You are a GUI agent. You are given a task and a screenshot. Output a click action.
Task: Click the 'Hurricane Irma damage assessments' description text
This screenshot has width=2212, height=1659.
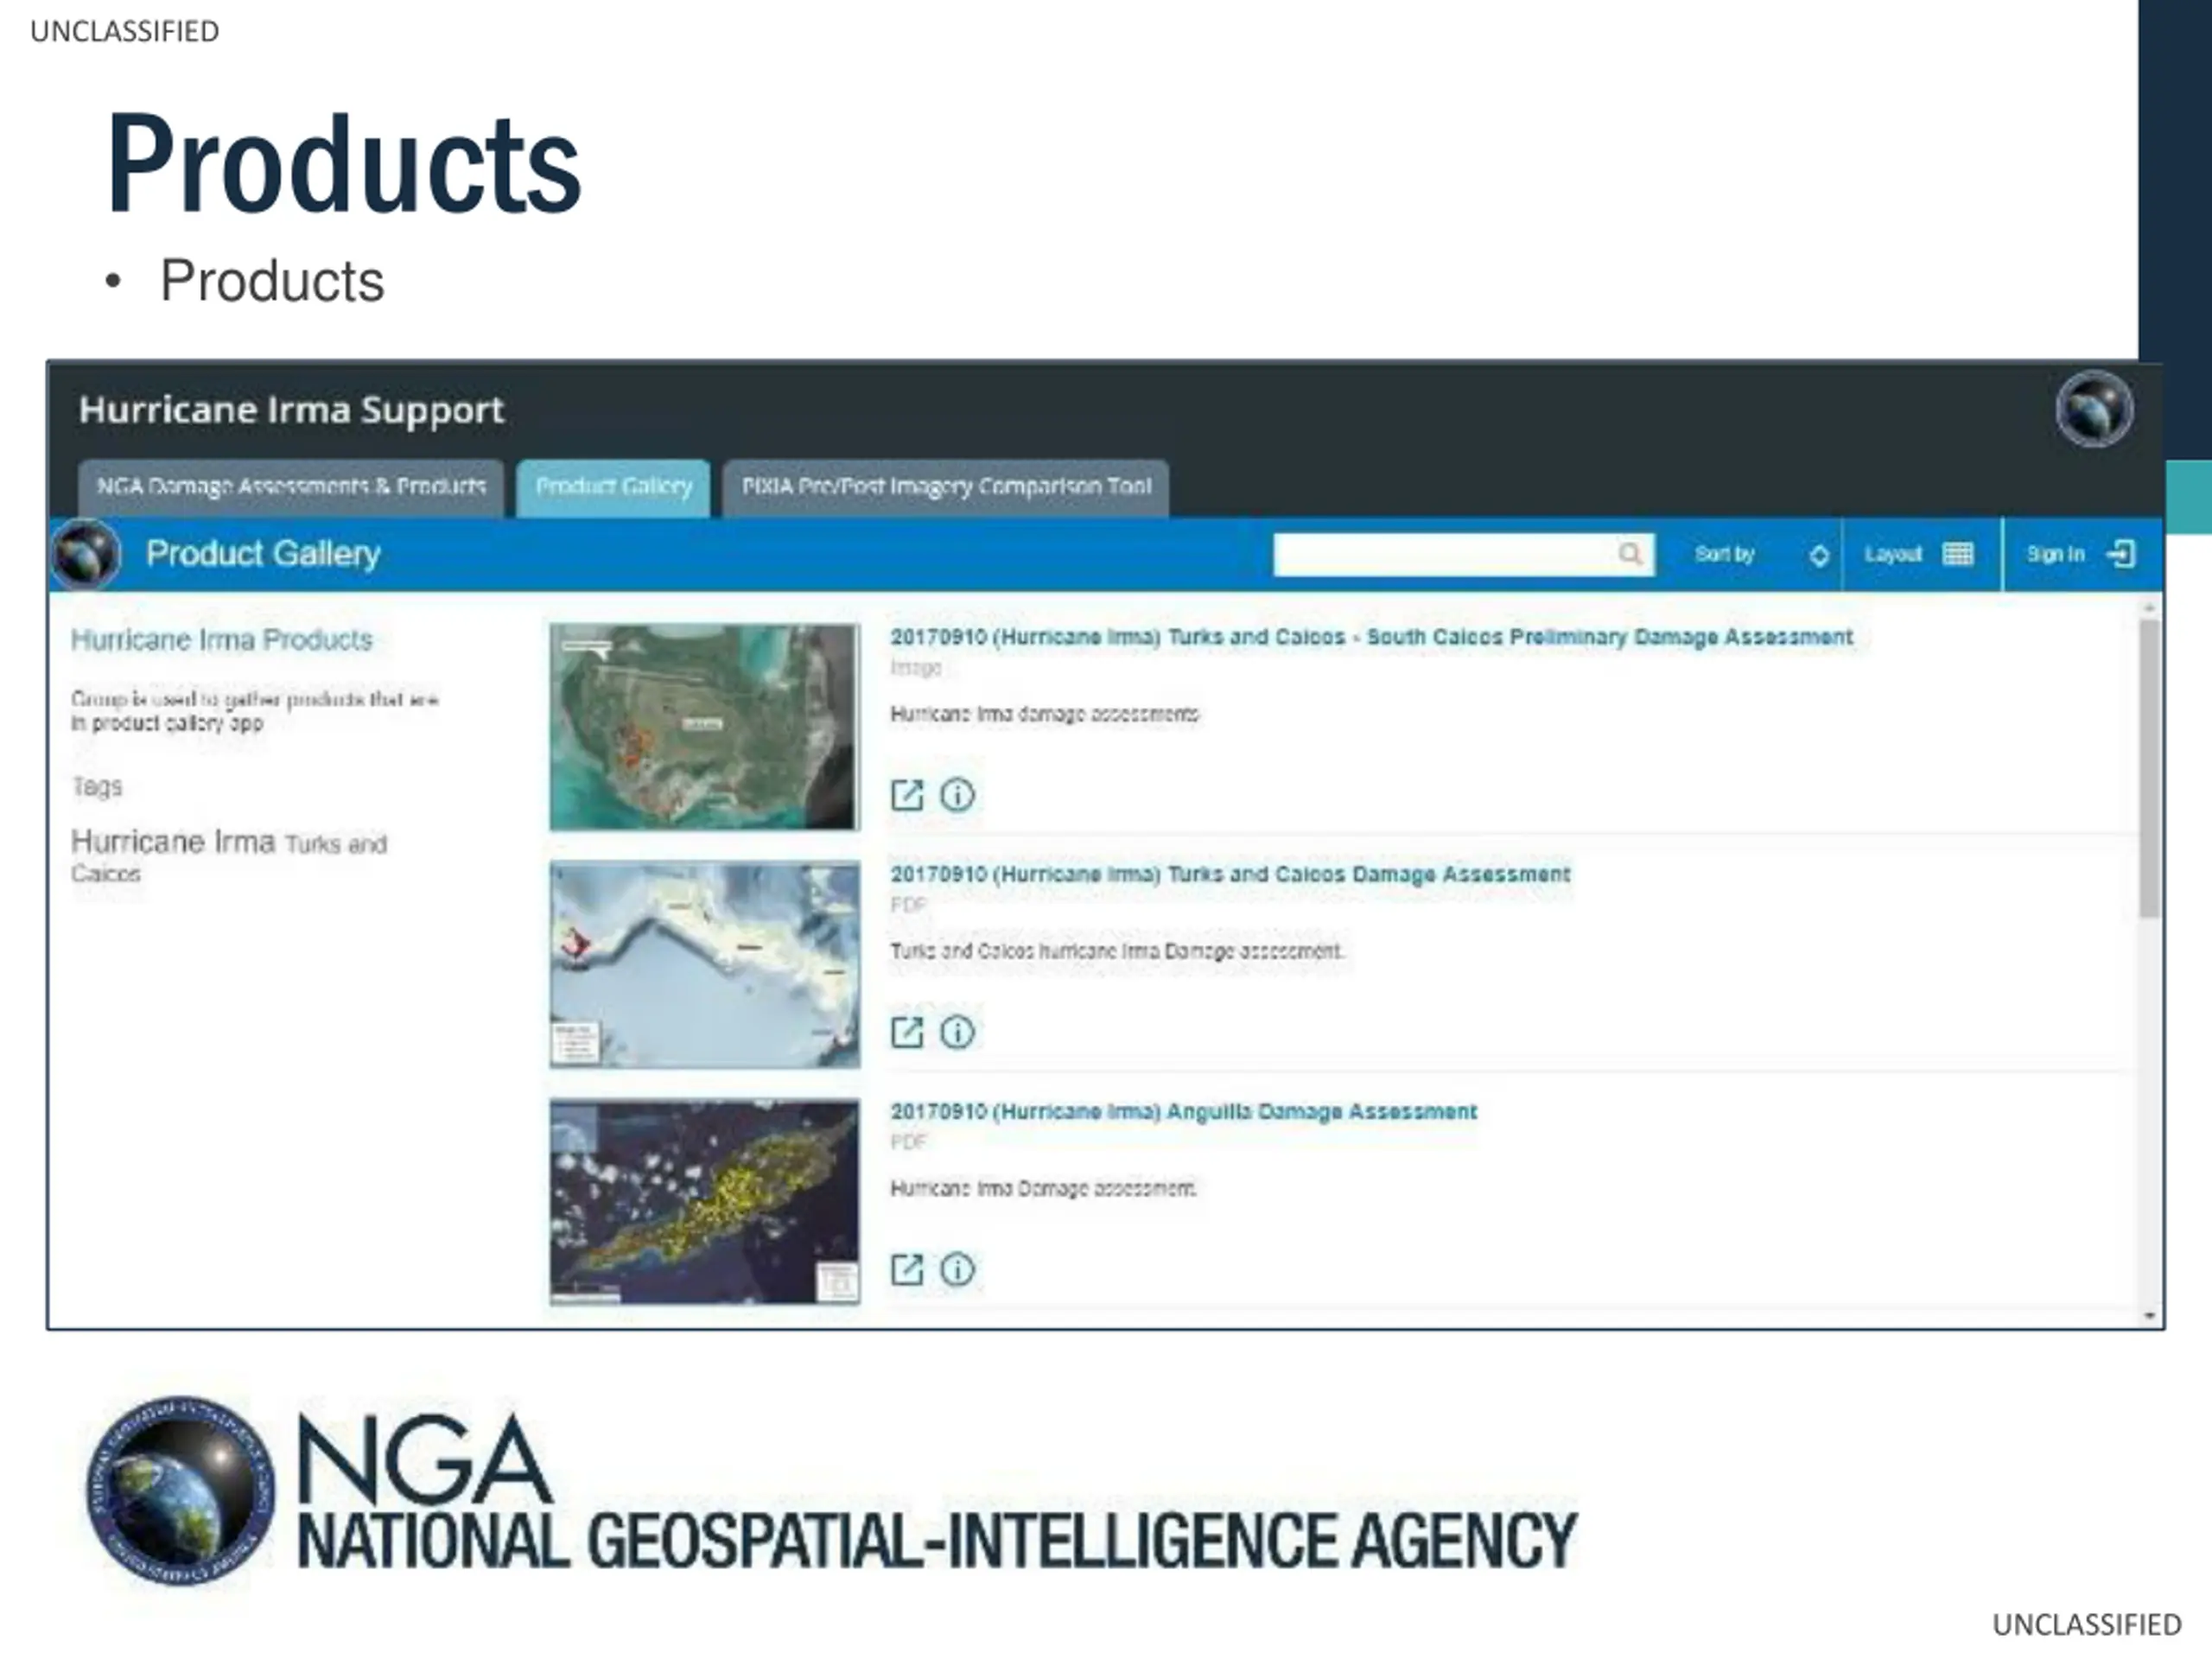tap(1045, 714)
